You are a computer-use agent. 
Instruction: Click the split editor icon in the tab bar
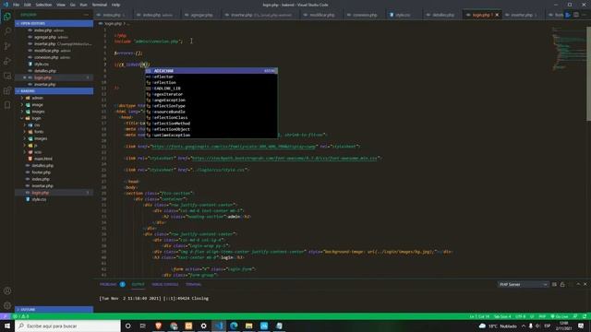576,15
